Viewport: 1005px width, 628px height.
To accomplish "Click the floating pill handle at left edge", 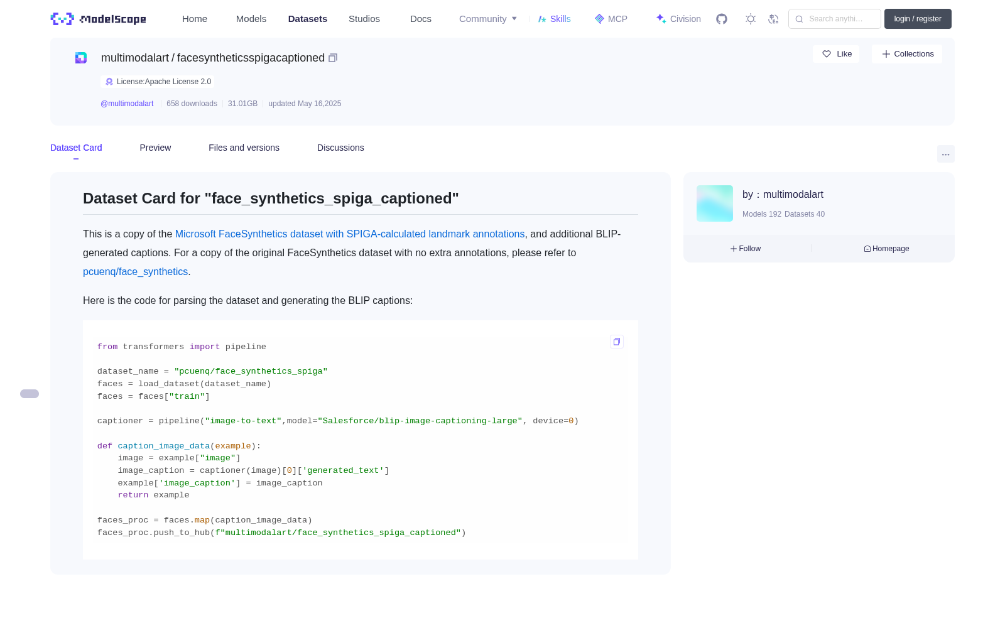I will (30, 394).
